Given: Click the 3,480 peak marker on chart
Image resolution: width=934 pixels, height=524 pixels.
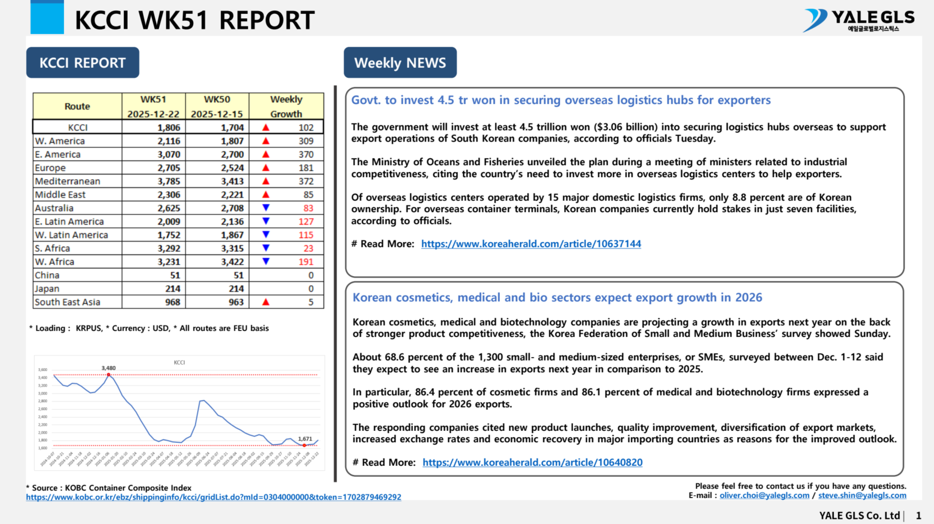Looking at the screenshot, I should coord(109,374).
